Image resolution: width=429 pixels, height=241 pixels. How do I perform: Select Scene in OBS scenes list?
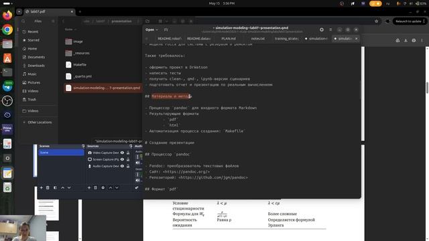tap(61, 153)
